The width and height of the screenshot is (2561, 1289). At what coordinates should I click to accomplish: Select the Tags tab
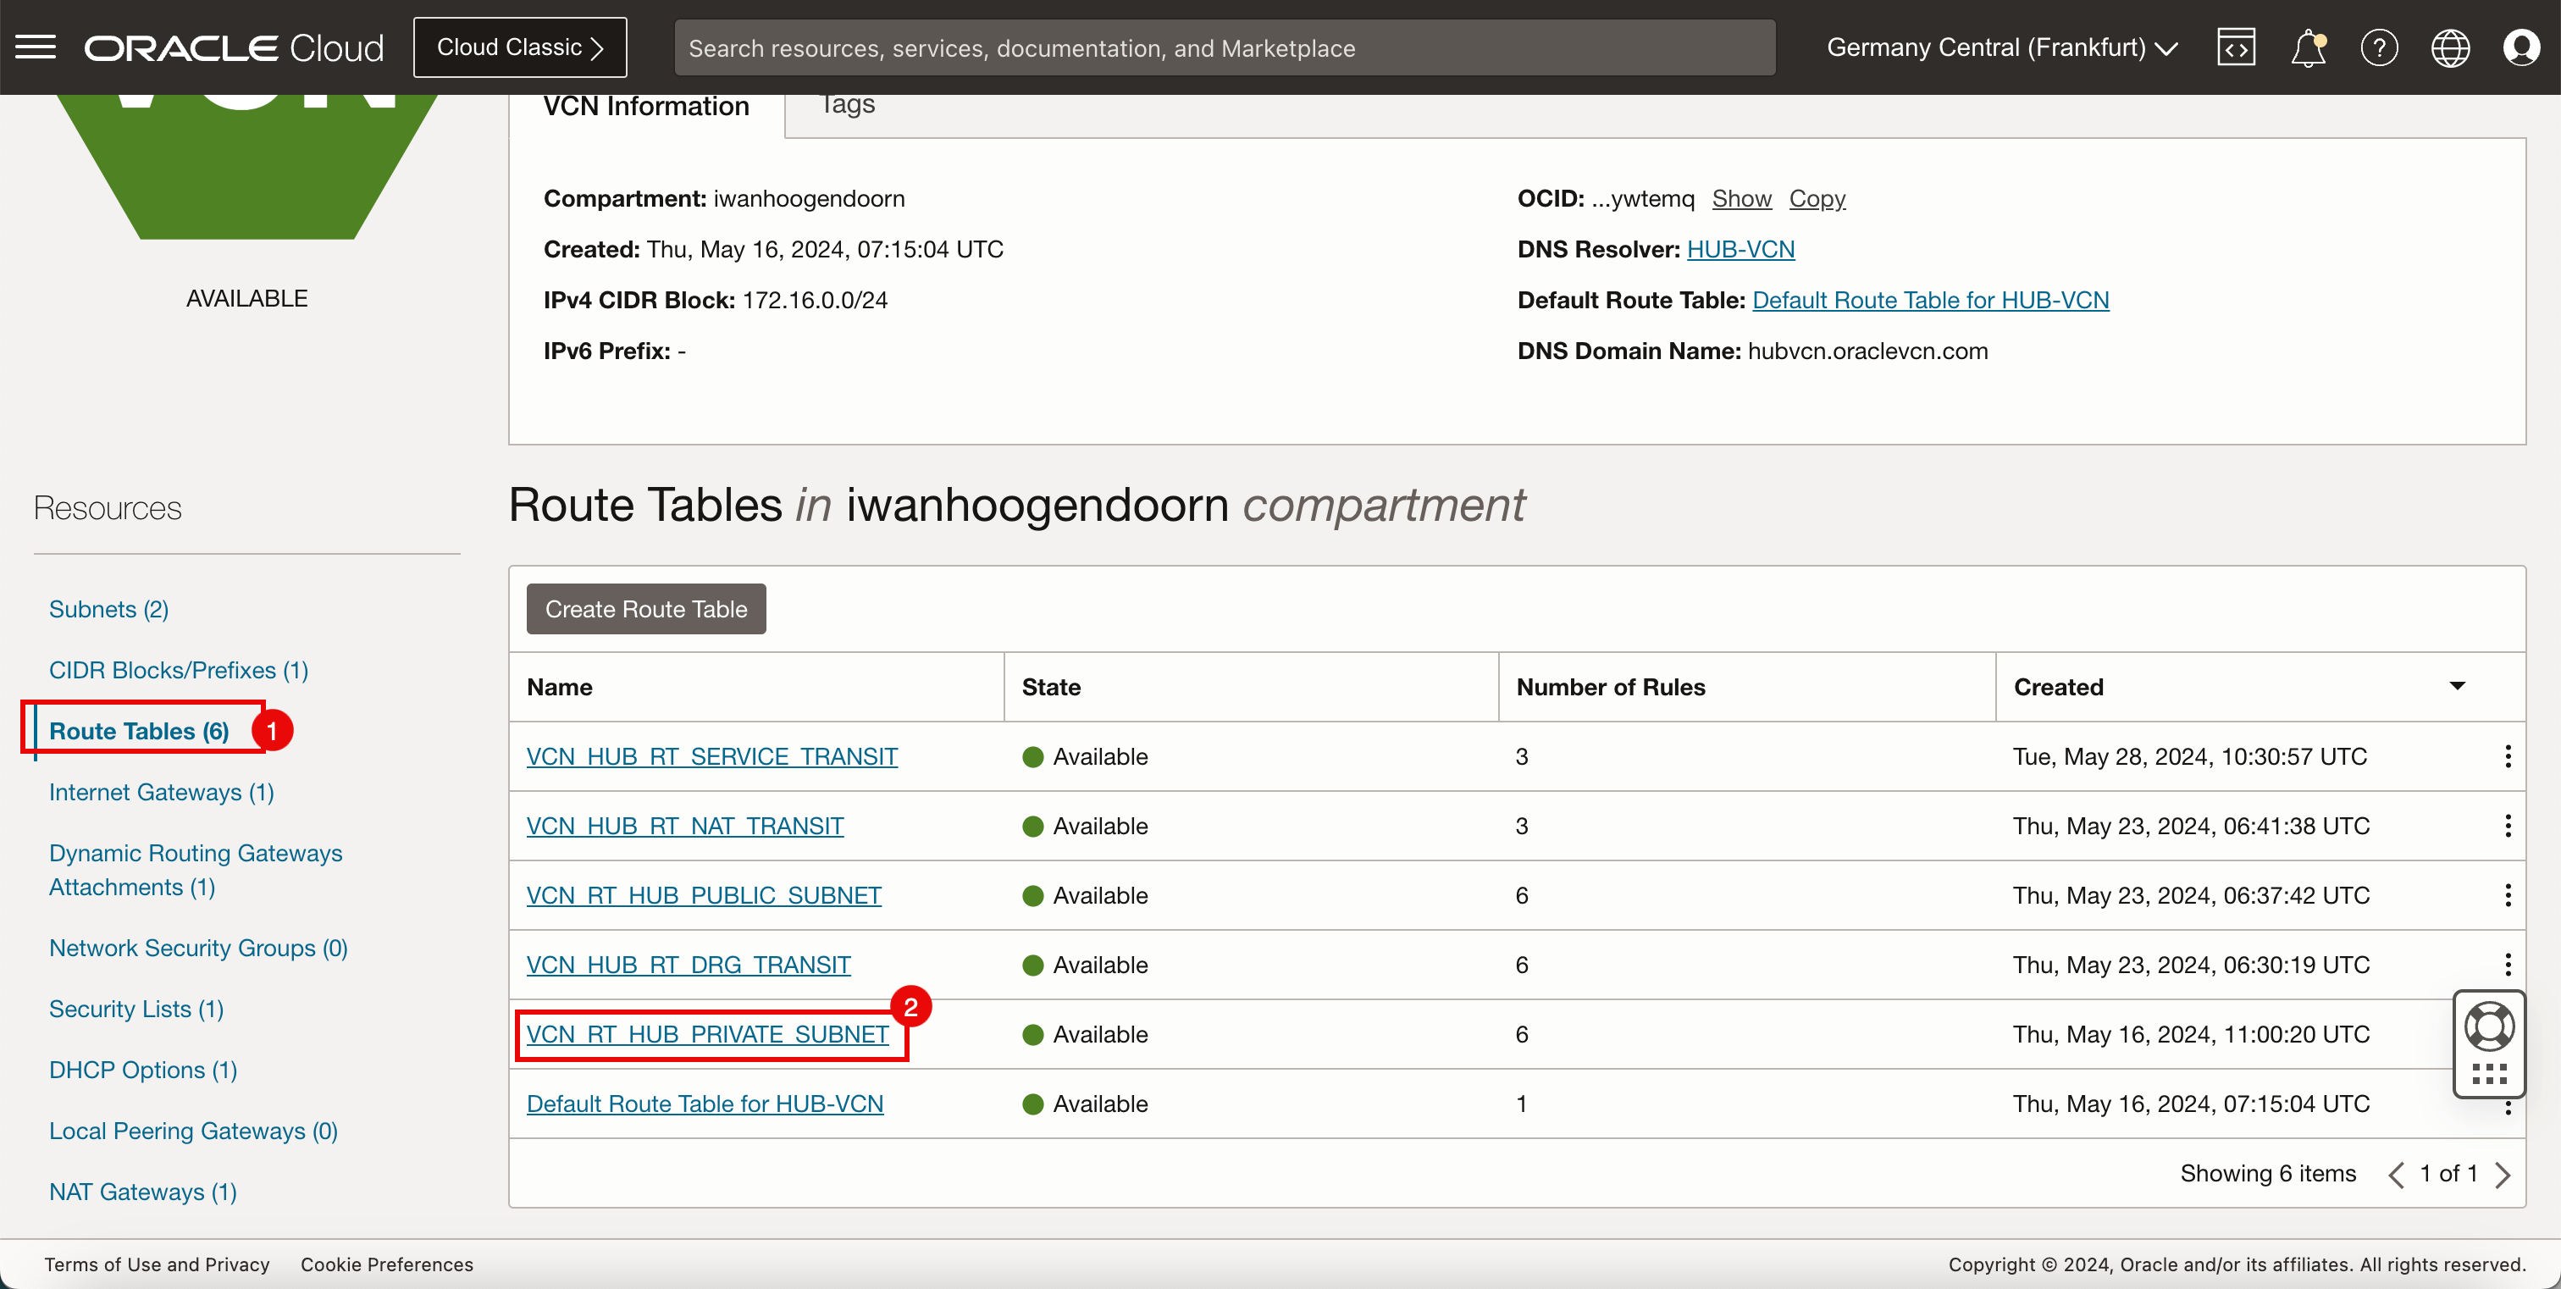(x=847, y=103)
